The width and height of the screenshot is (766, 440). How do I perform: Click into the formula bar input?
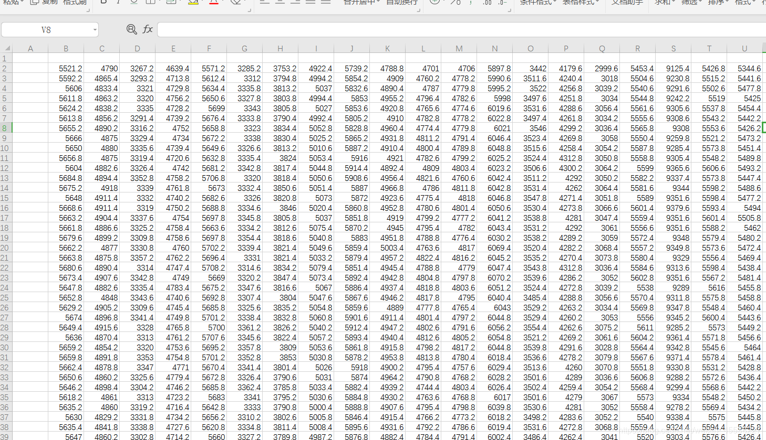(461, 30)
